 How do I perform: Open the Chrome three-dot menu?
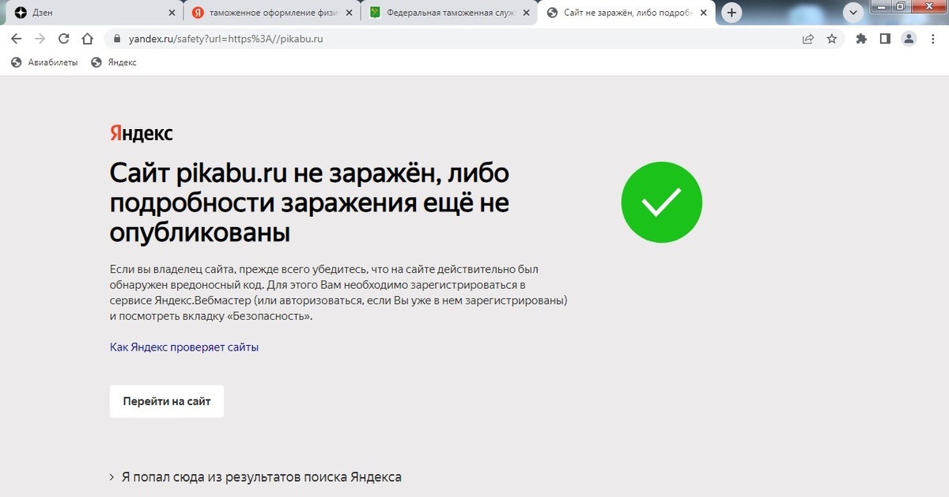pyautogui.click(x=932, y=38)
